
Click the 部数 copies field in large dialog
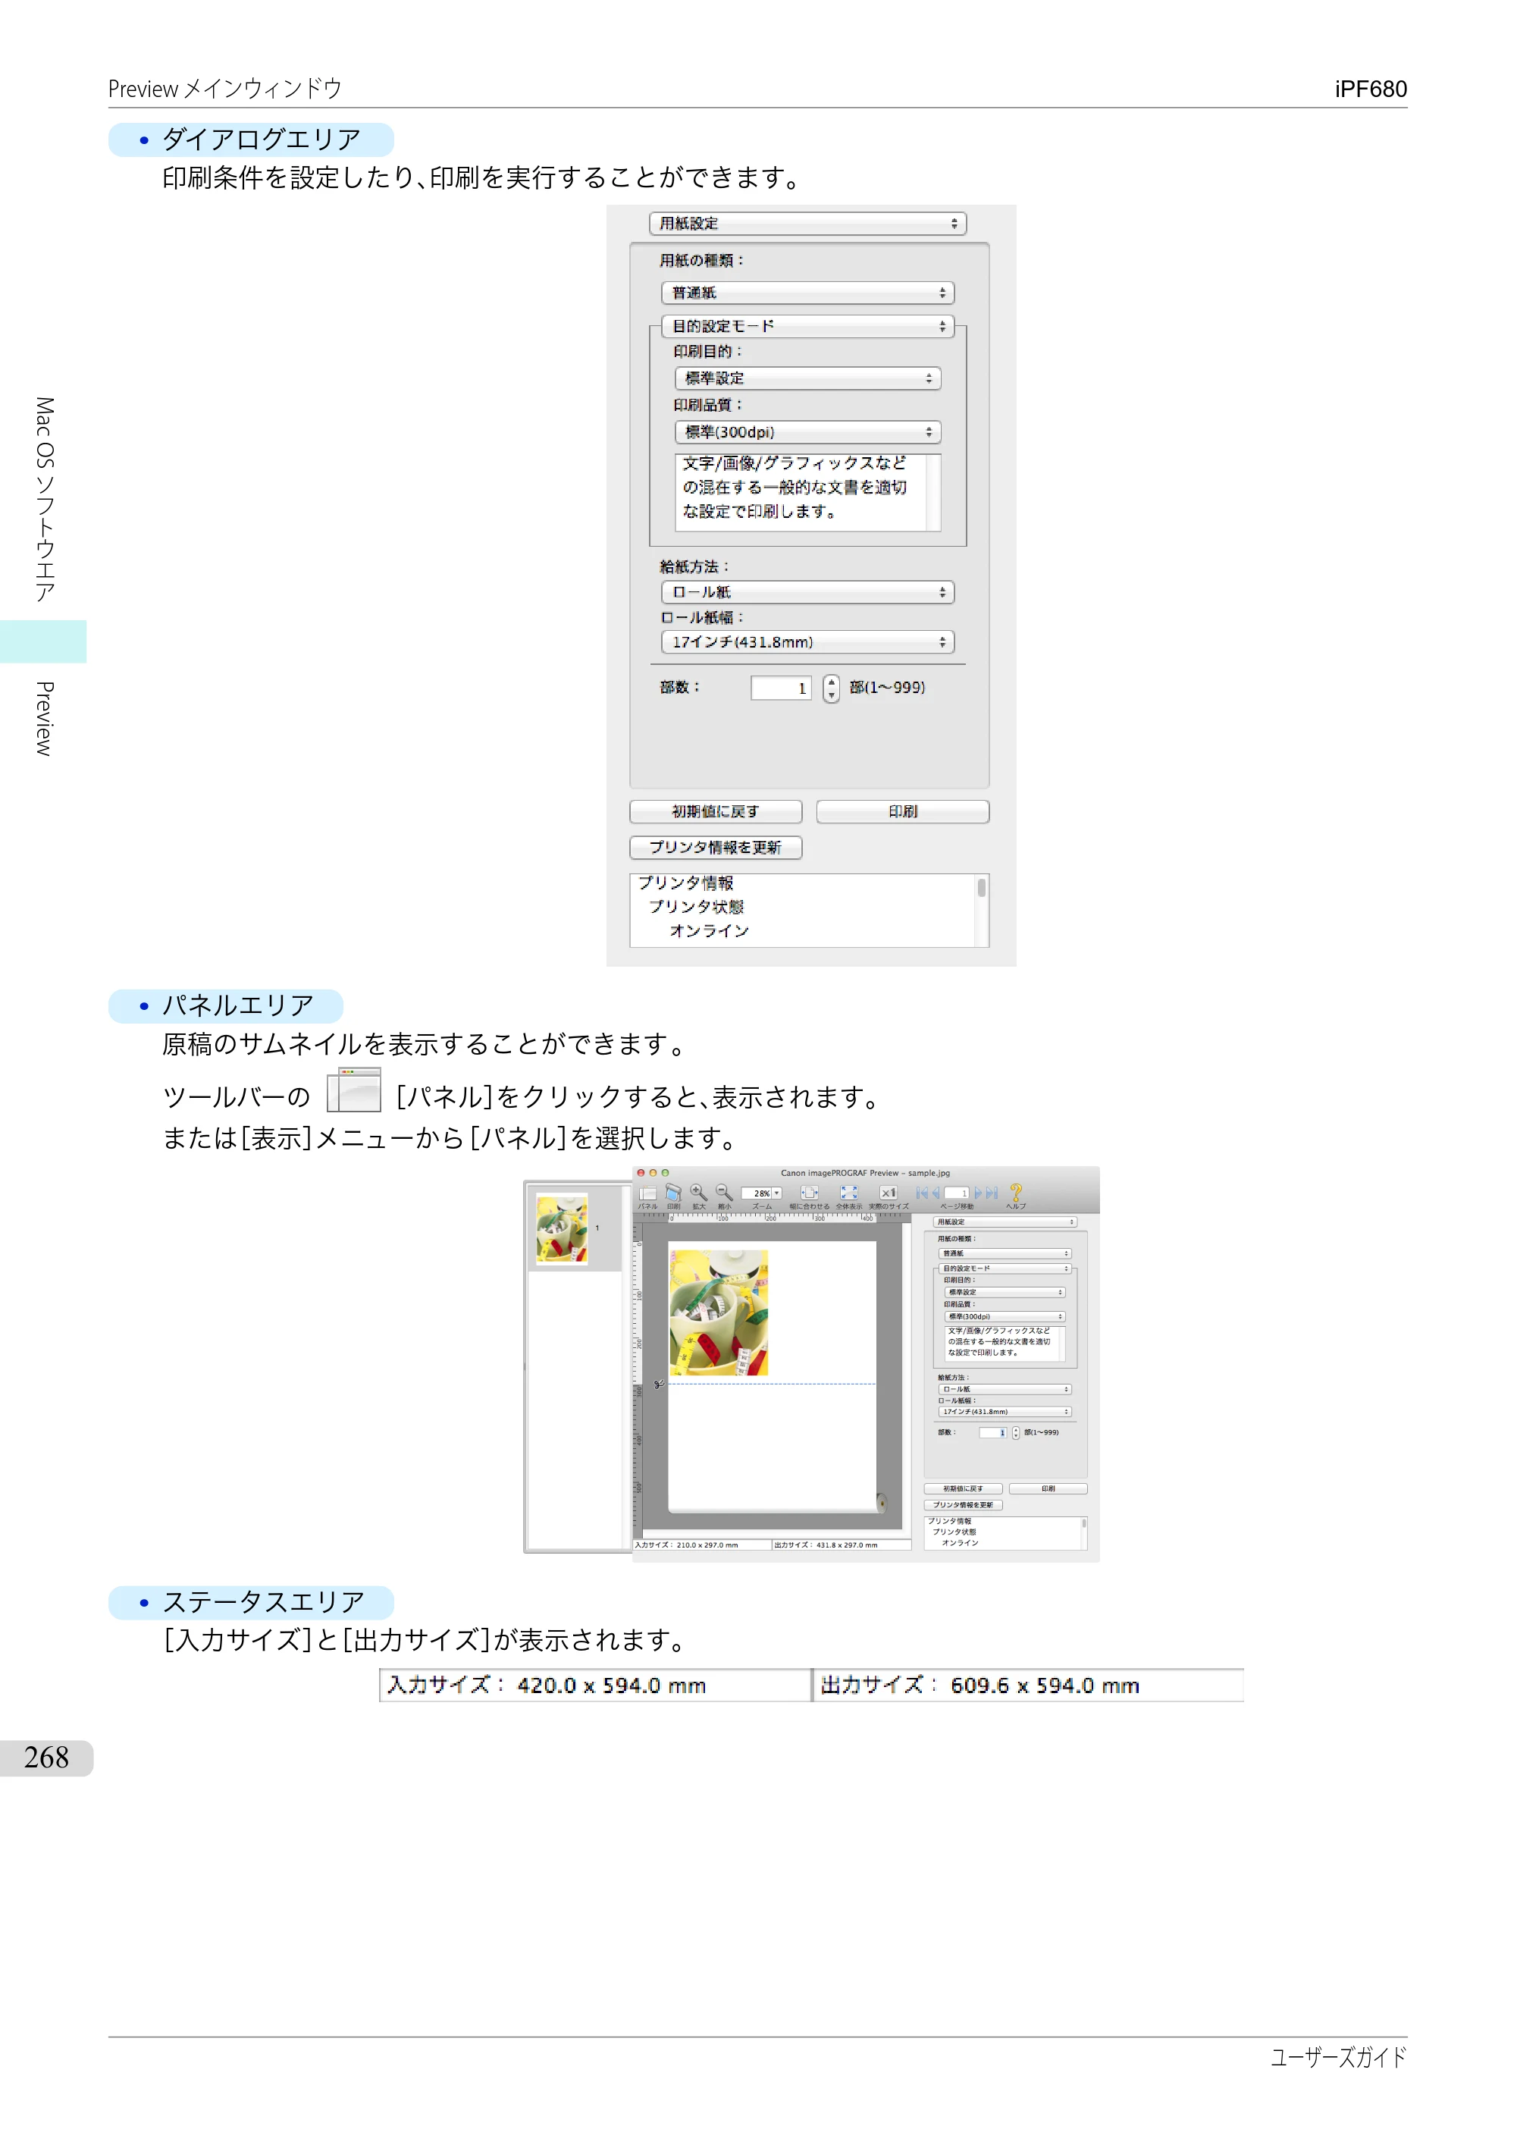tap(781, 688)
